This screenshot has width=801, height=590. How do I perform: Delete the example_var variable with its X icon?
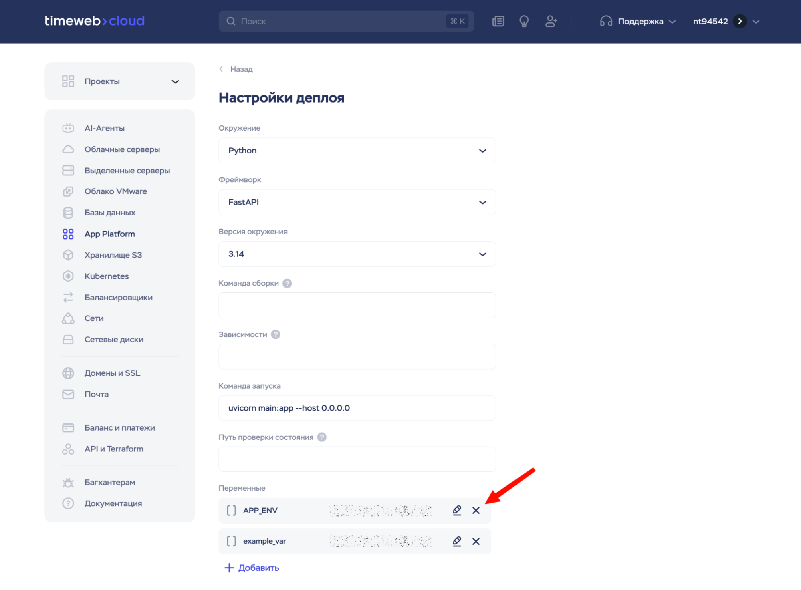pyautogui.click(x=476, y=541)
